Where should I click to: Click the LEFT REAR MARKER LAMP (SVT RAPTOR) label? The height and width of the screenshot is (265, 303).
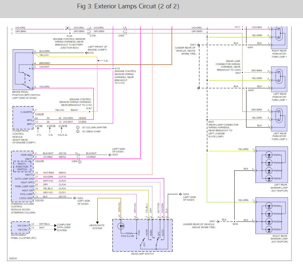pyautogui.click(x=279, y=188)
